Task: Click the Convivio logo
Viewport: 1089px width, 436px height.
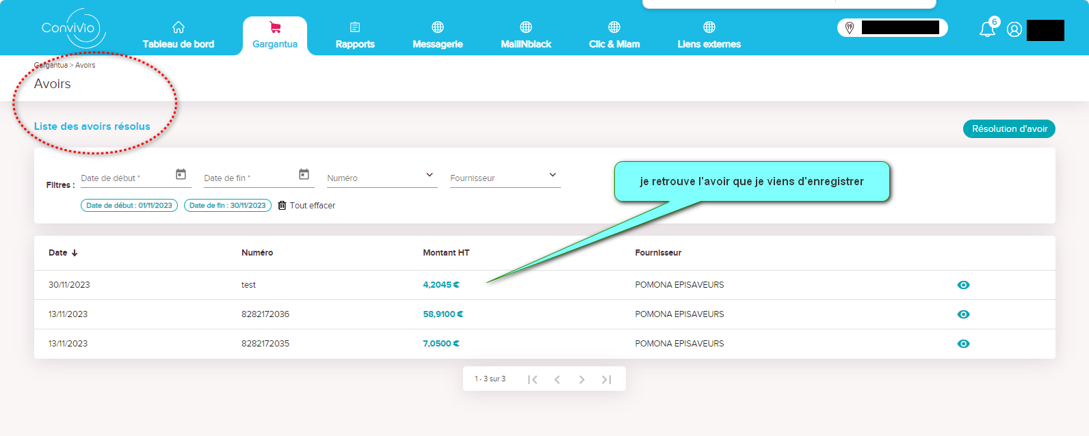Action: click(x=73, y=29)
